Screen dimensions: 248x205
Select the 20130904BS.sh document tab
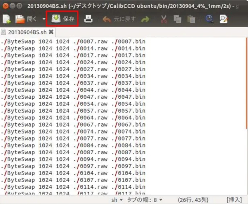tap(27, 32)
